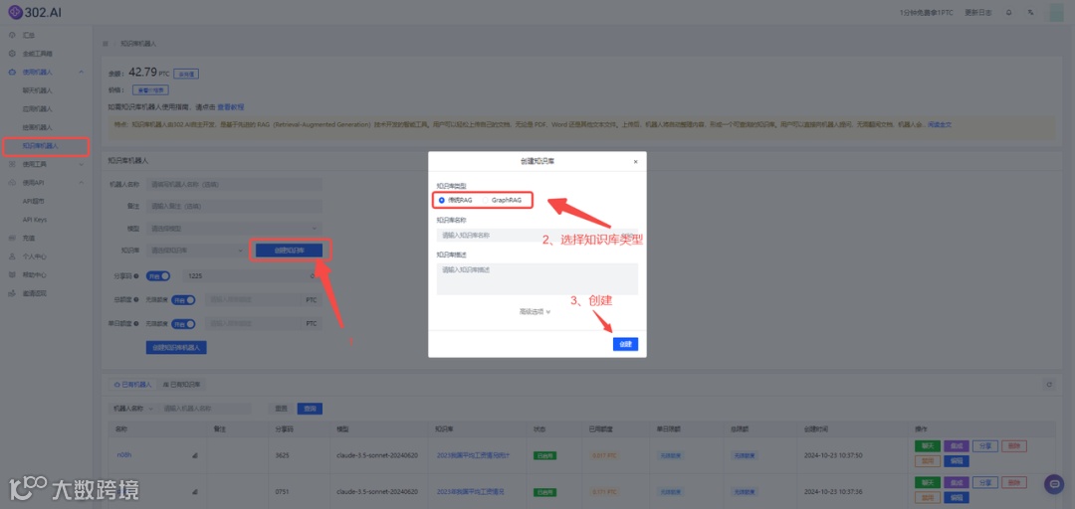Click claude-3.5-sonnet-20240620 in 3625 row

(376, 455)
